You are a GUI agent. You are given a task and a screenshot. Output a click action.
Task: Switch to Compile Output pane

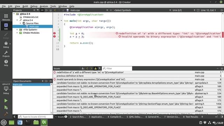(115, 117)
